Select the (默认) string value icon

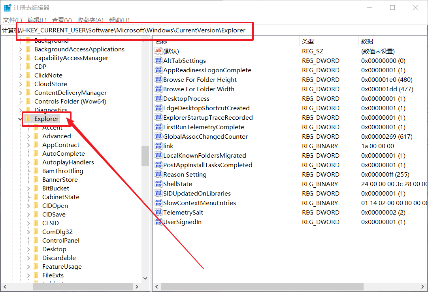pyautogui.click(x=158, y=51)
